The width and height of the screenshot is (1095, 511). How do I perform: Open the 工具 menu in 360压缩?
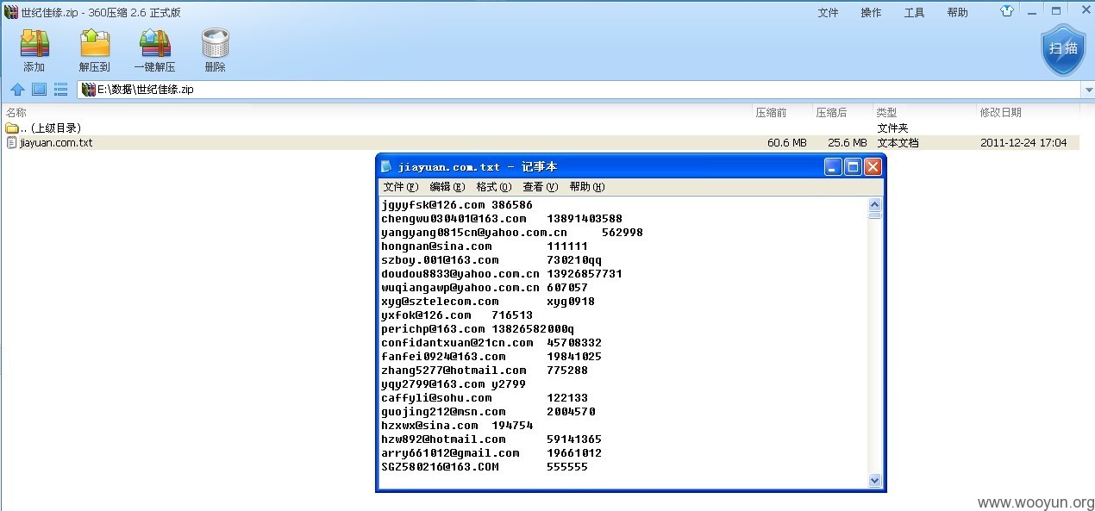[x=914, y=12]
